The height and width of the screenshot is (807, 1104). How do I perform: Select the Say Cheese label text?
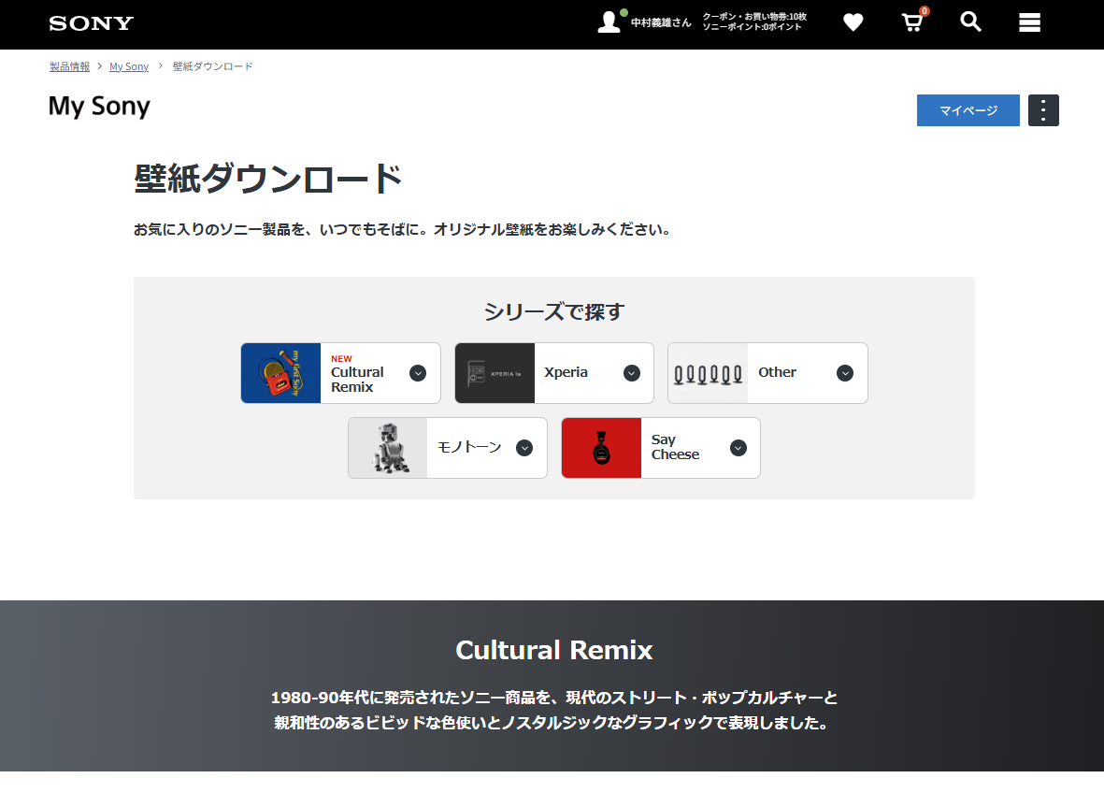[675, 447]
